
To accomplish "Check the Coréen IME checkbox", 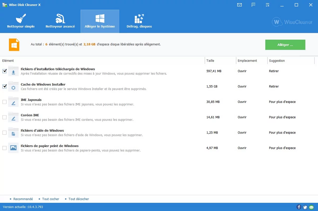I will tap(5, 117).
